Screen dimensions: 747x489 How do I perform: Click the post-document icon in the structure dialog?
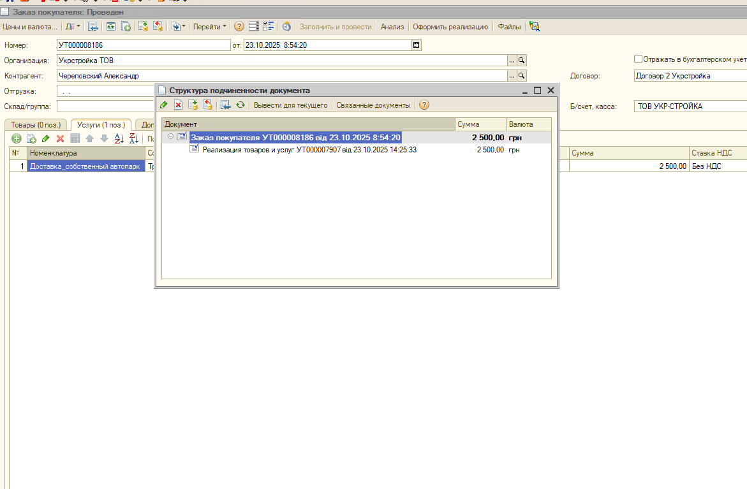click(193, 105)
